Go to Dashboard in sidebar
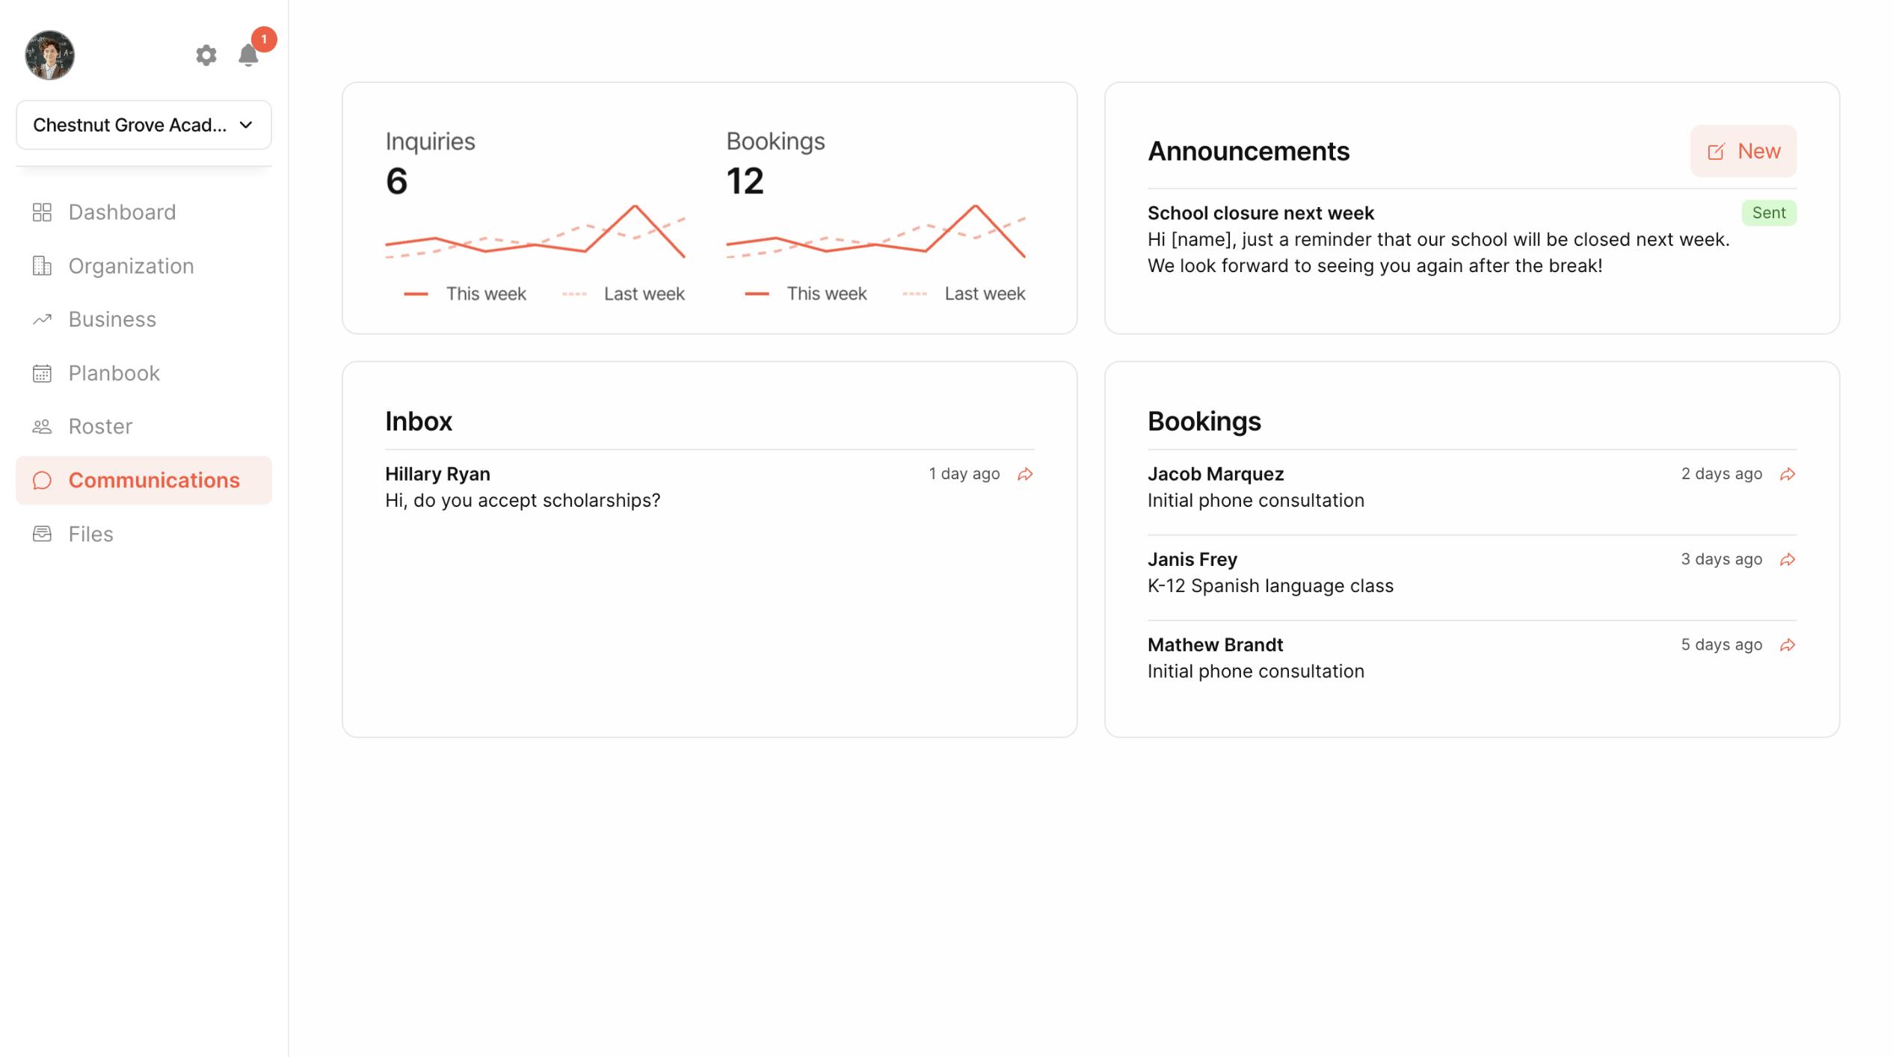Viewport: 1893px width, 1057px height. (x=122, y=212)
